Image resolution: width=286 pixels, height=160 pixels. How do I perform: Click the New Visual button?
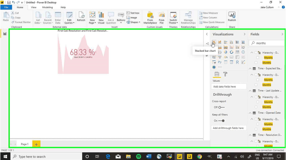coord(101,18)
